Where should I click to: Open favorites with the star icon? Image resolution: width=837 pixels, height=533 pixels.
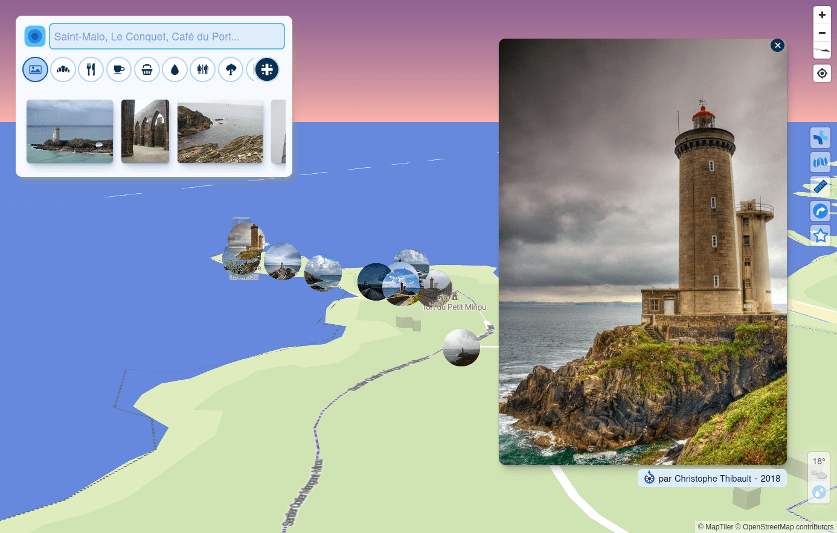tap(820, 235)
